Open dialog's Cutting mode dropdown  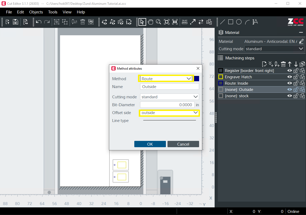tap(169, 97)
